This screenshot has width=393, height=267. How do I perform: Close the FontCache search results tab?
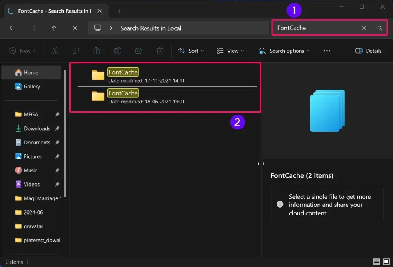tap(99, 11)
